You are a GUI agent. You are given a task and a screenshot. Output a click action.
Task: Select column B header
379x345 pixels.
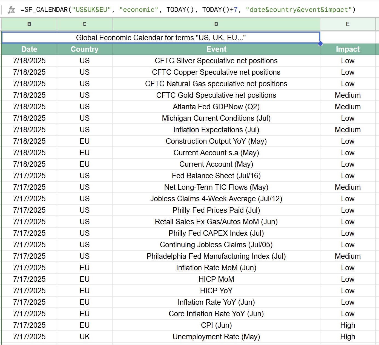[x=29, y=24]
